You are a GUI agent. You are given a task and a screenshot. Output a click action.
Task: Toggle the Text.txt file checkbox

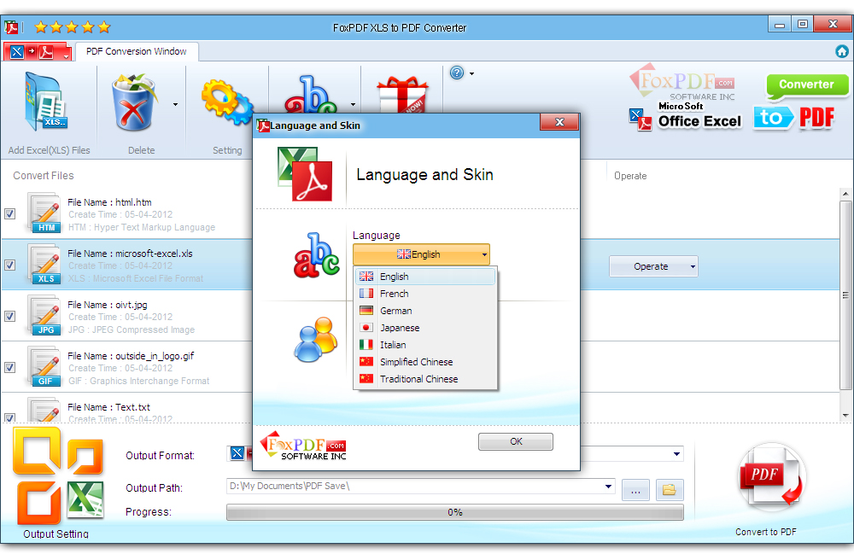(9, 418)
